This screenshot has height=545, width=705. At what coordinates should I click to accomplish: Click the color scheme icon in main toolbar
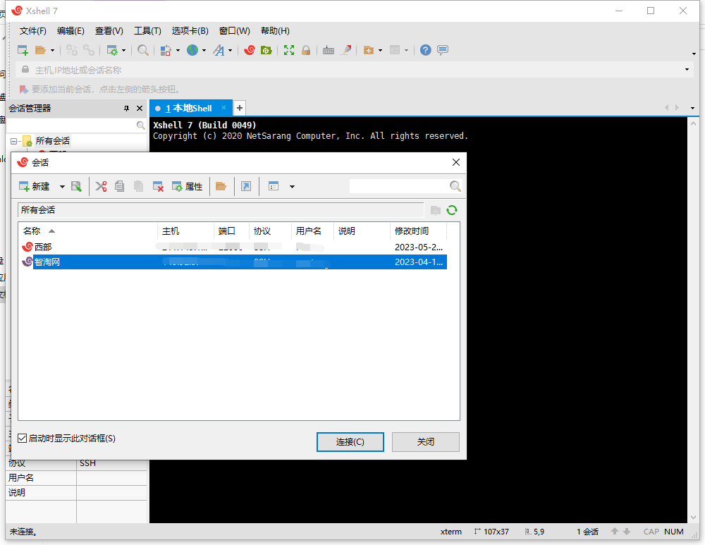click(166, 50)
